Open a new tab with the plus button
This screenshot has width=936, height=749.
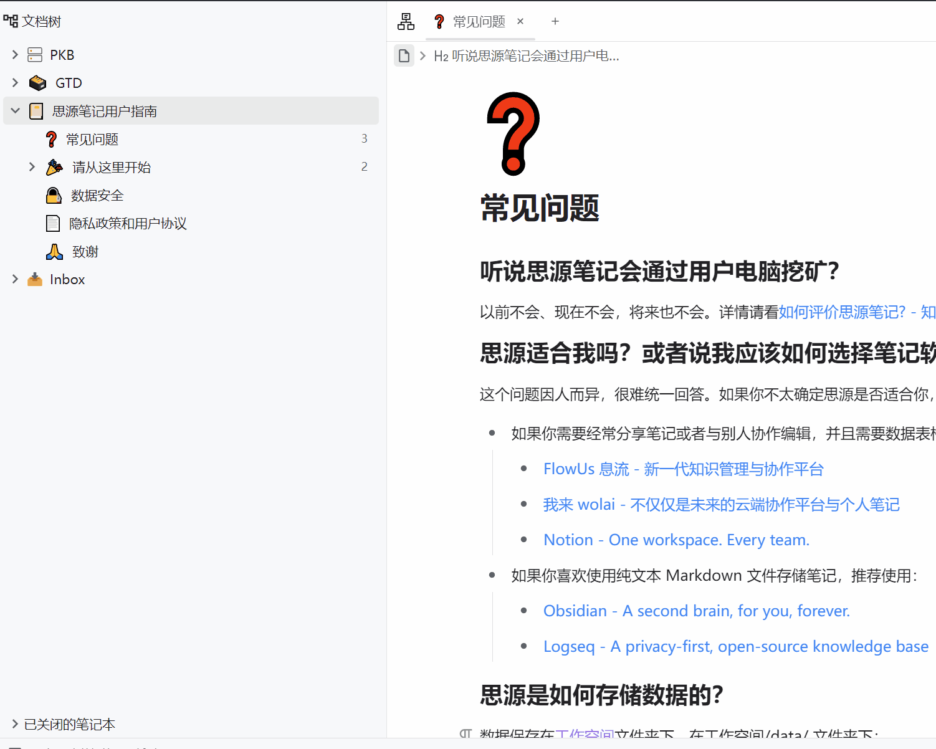click(x=555, y=21)
